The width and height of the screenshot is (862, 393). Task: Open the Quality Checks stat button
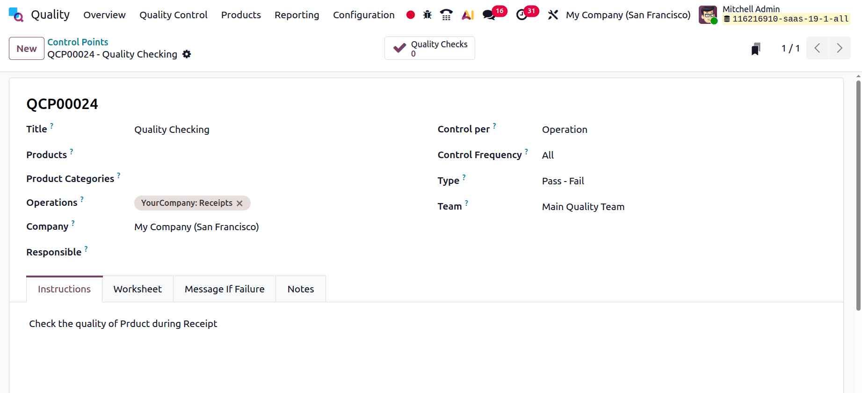point(430,48)
